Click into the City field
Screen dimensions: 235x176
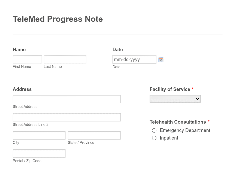coord(39,135)
